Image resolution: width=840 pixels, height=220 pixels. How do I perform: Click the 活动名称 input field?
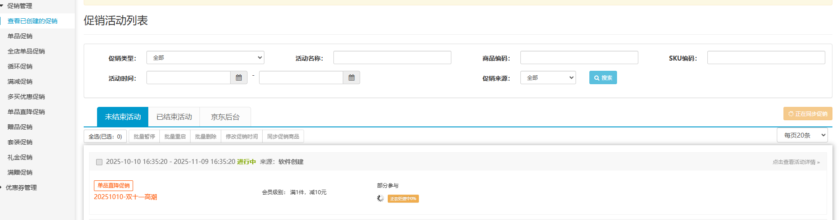tap(392, 58)
